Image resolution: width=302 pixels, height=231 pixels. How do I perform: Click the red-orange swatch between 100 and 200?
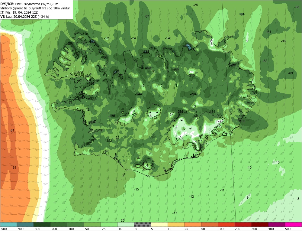click(226, 224)
